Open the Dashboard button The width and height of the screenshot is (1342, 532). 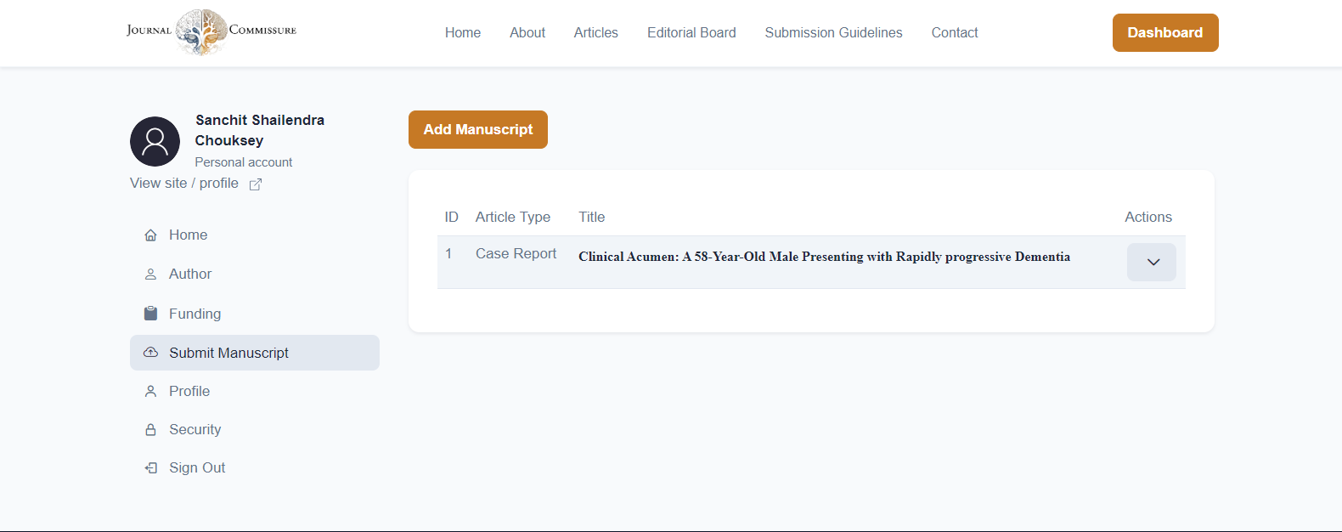[1164, 33]
